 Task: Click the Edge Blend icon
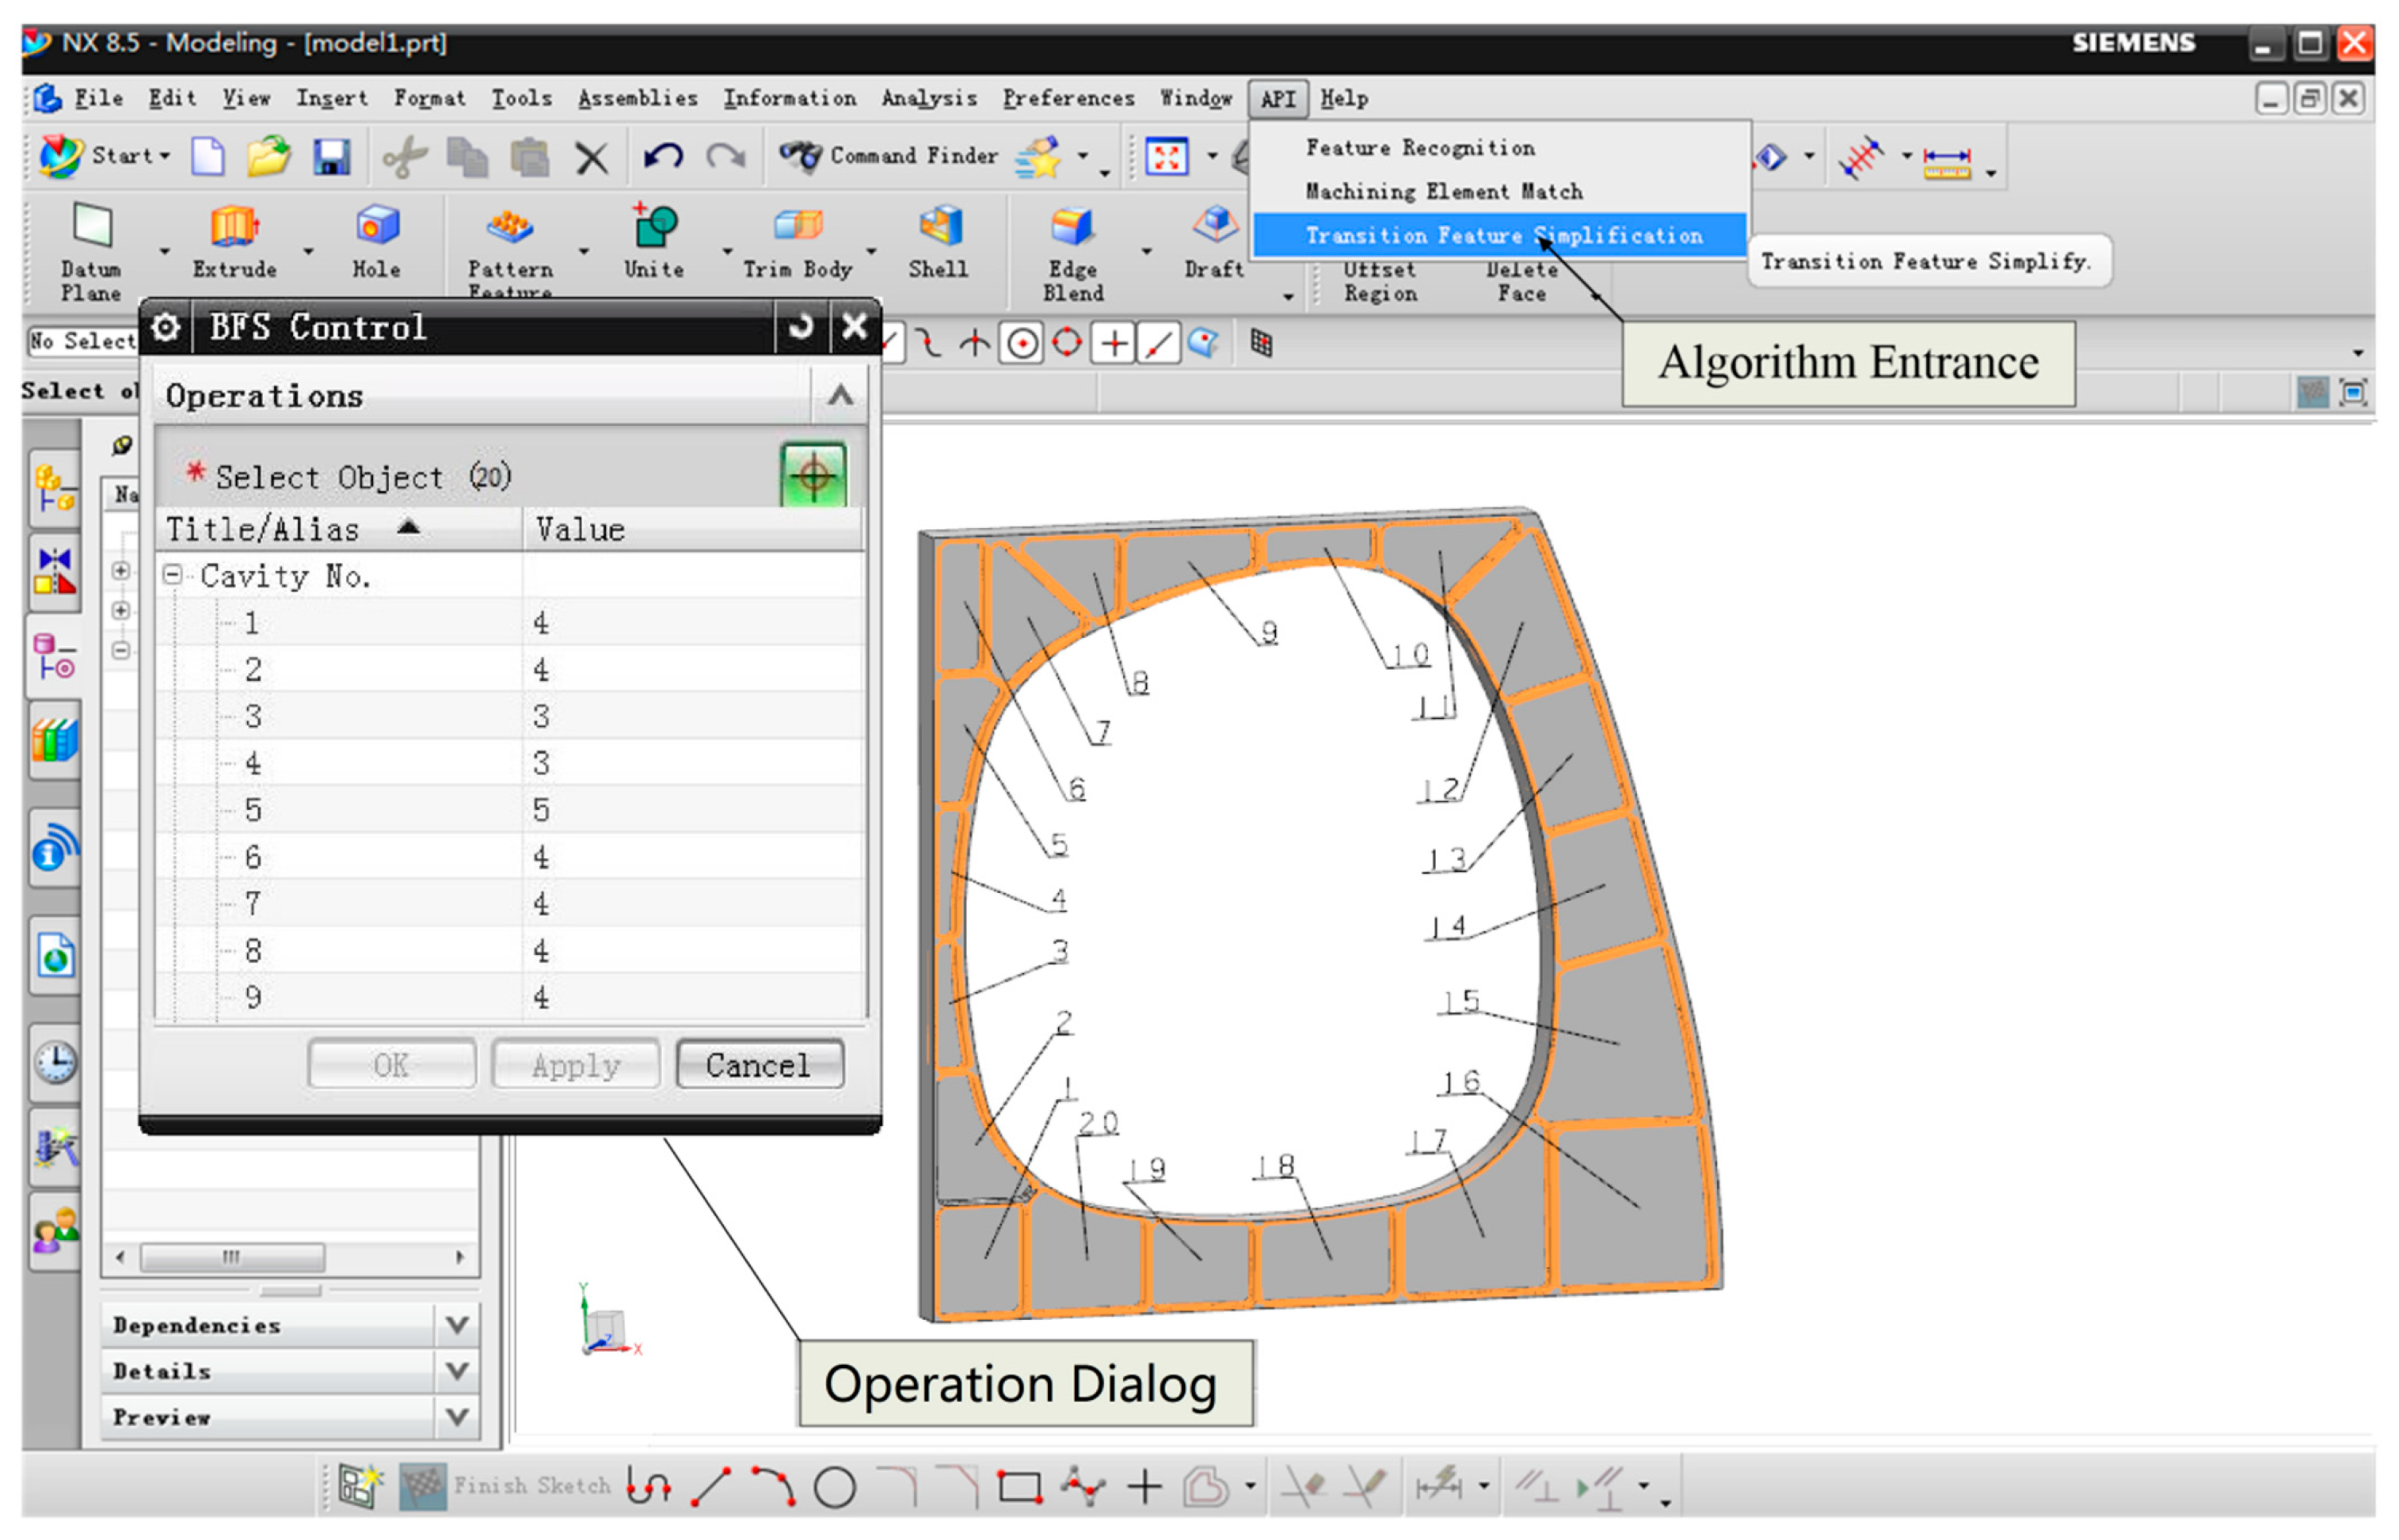tap(1072, 227)
